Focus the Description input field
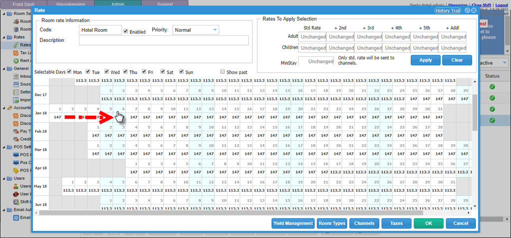 point(164,40)
